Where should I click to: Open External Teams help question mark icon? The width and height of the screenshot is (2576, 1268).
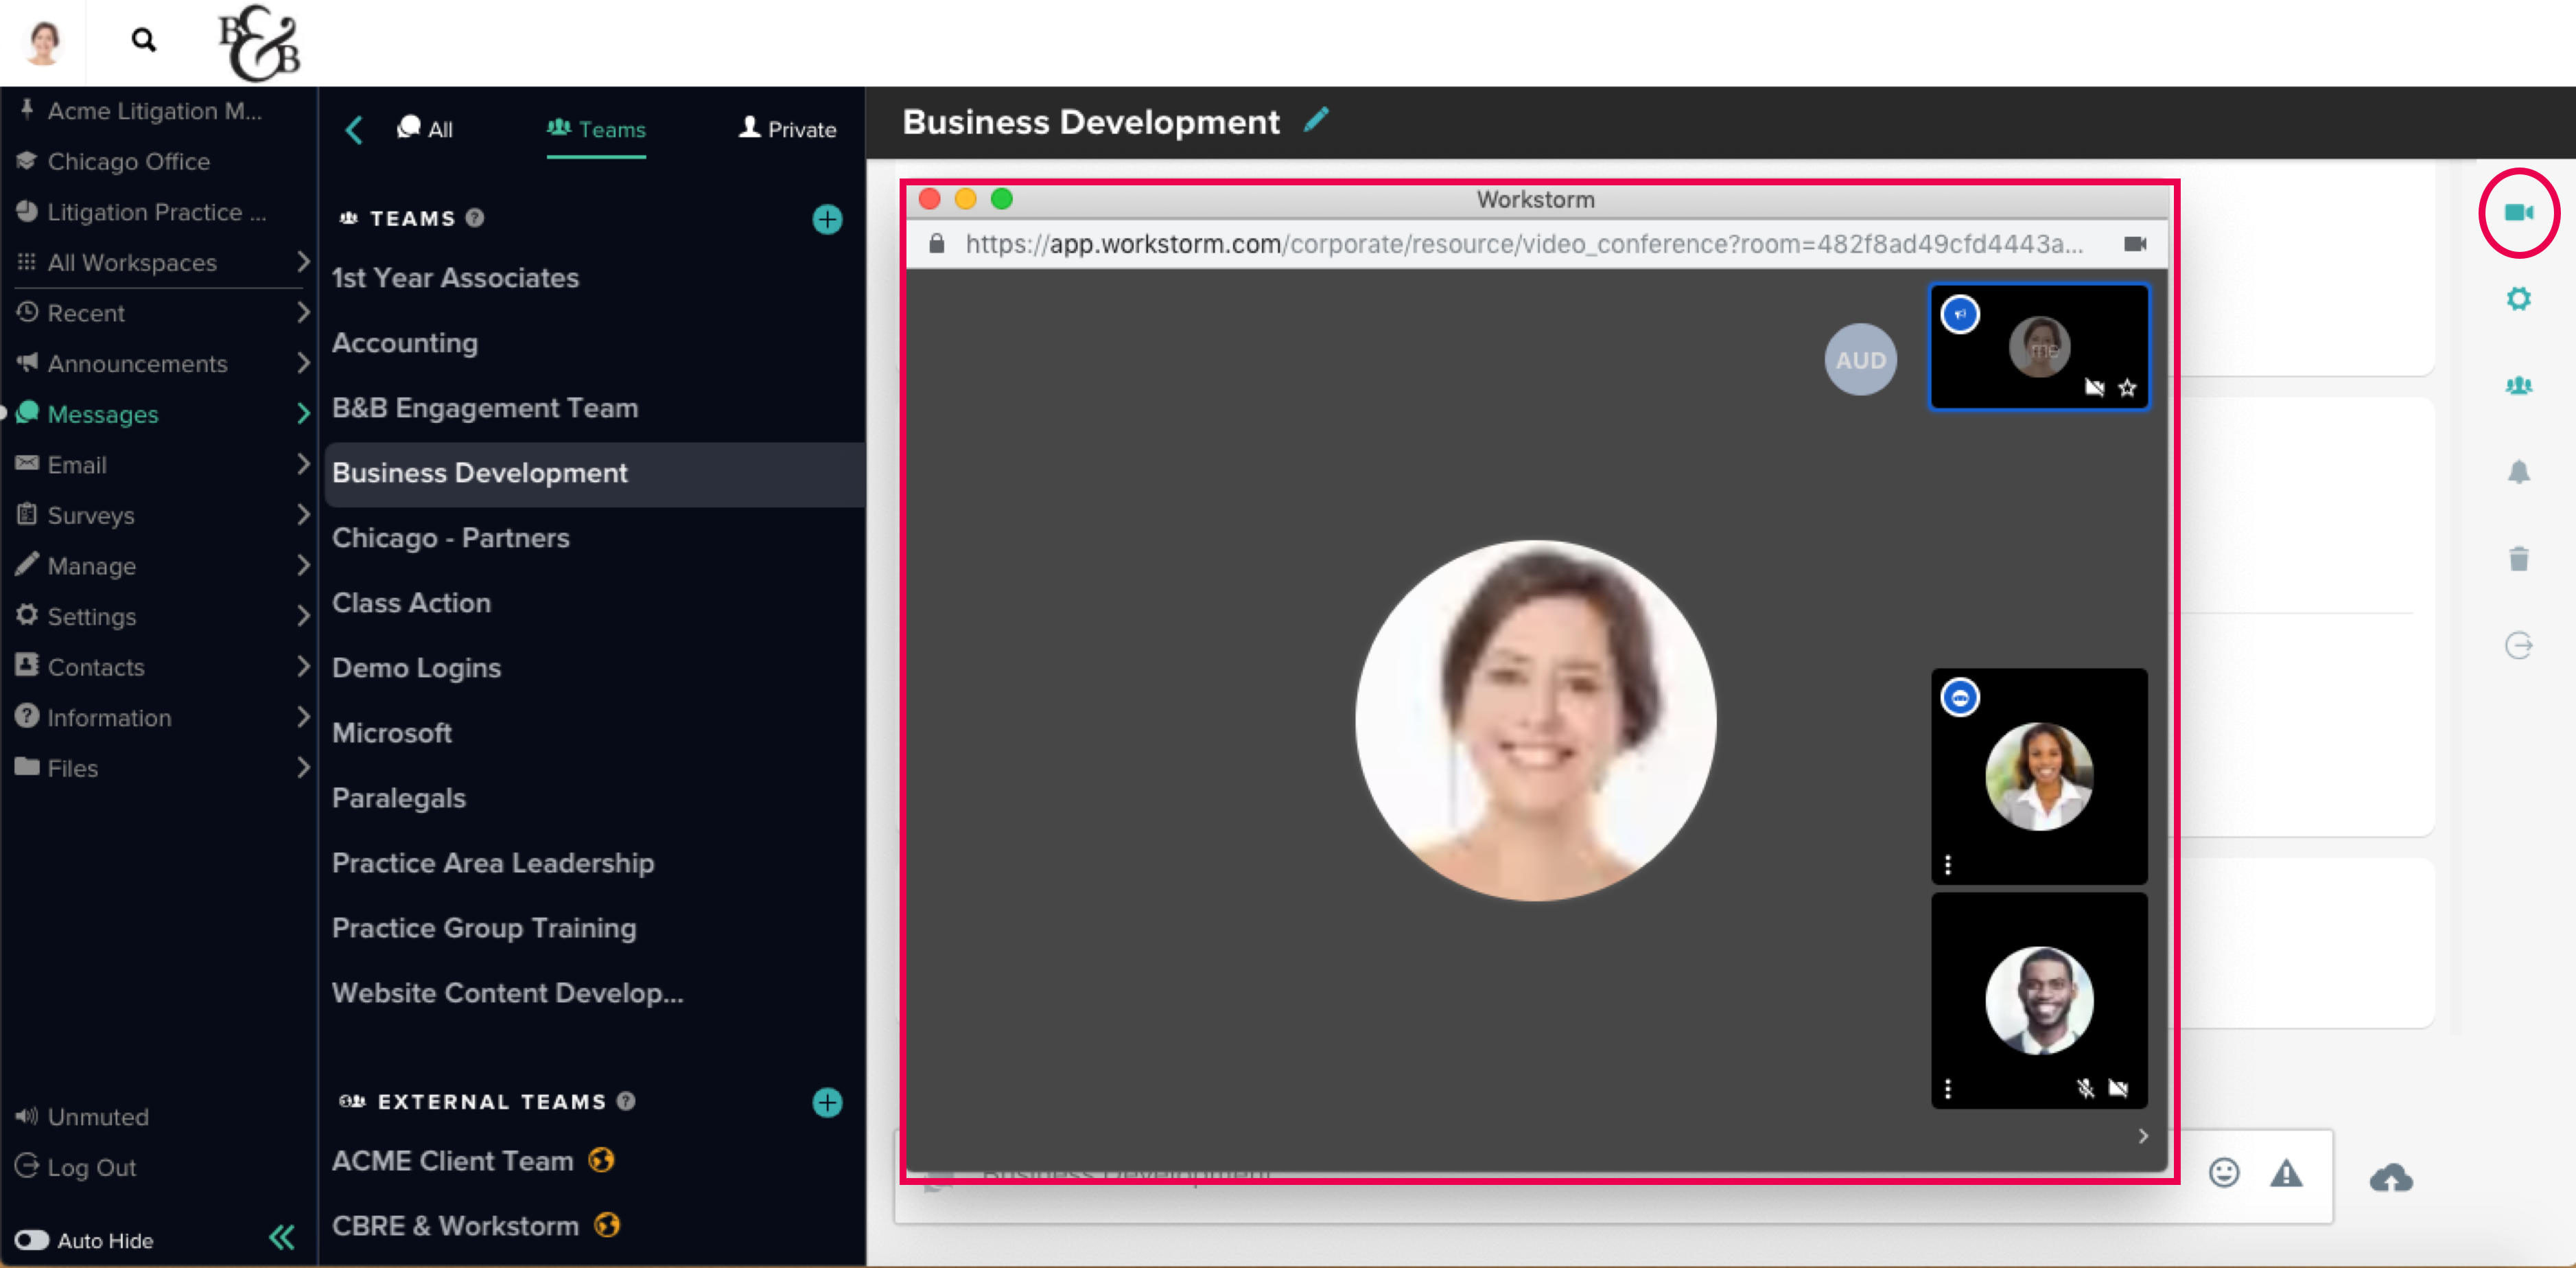[x=626, y=1101]
